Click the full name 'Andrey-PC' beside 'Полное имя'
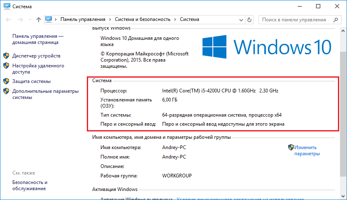Screen dimensions: 347x200 coord(174,157)
